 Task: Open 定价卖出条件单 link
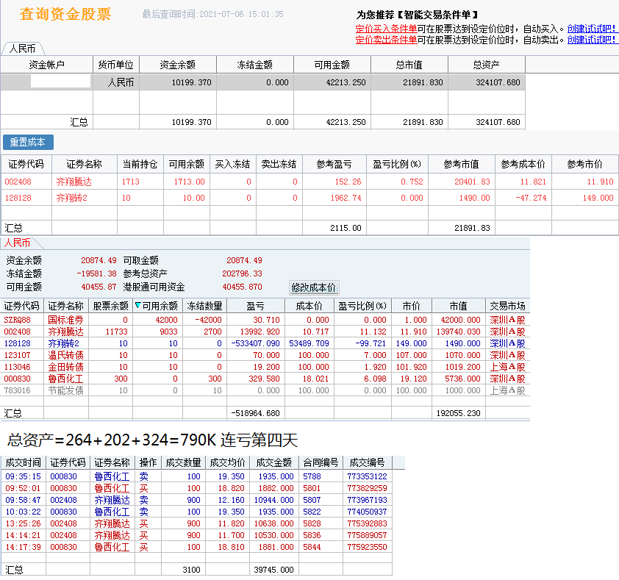[386, 40]
